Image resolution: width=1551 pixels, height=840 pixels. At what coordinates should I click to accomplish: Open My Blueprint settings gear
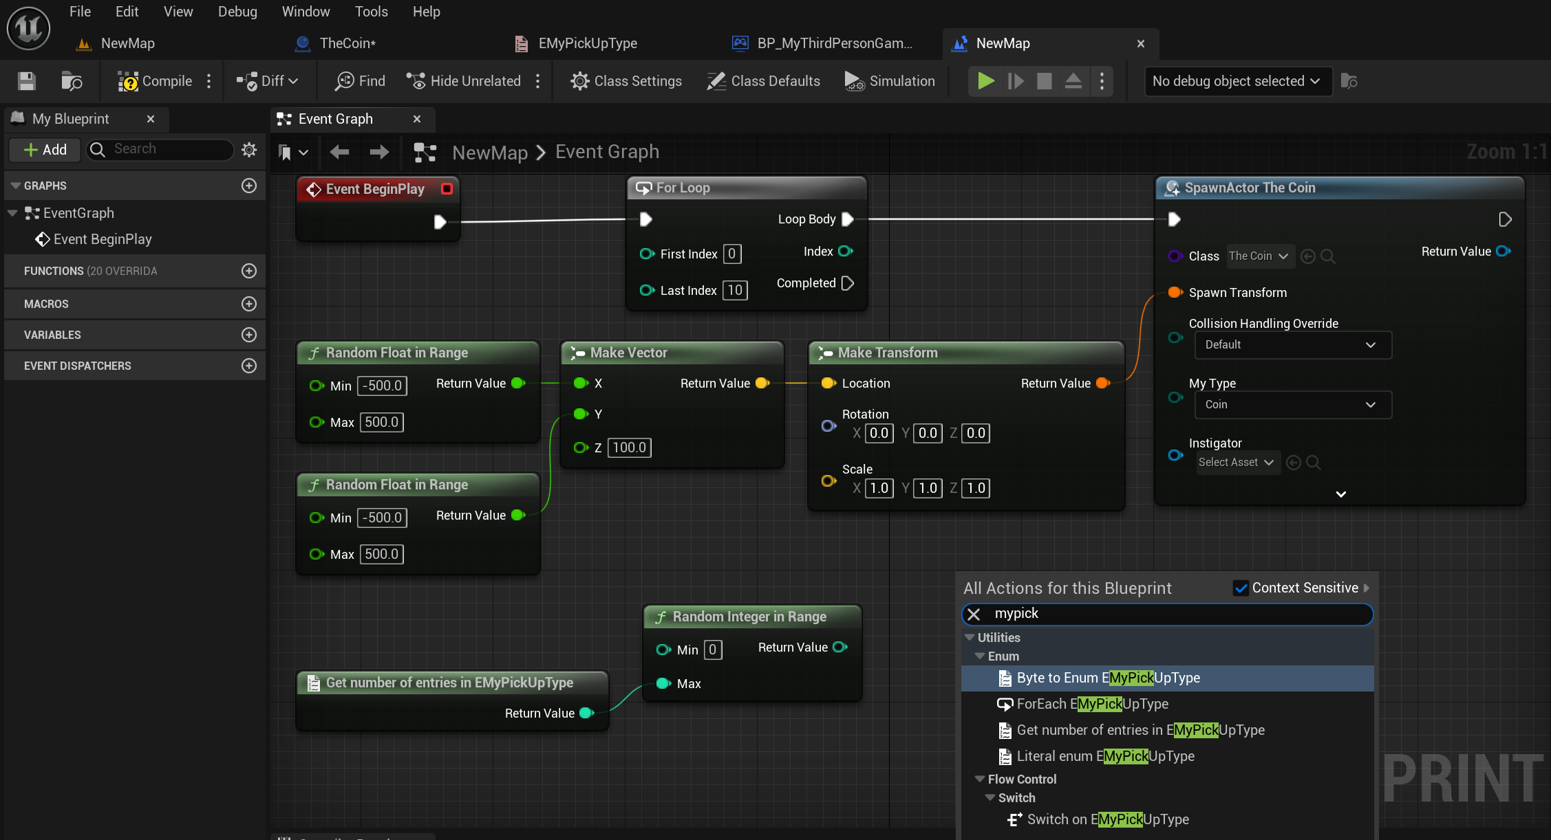coord(249,149)
